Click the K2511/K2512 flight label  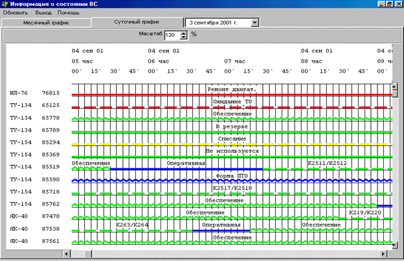[326, 163]
